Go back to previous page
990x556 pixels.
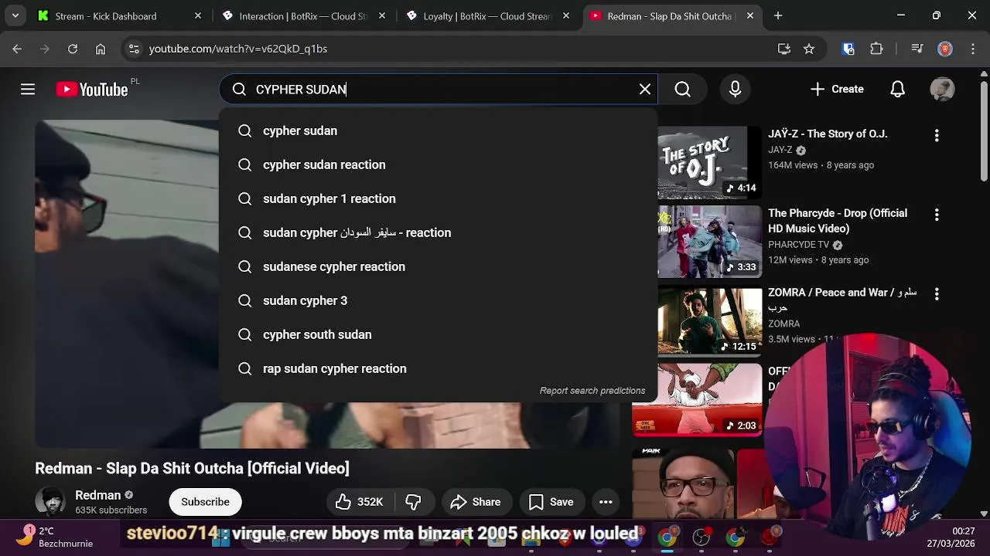(x=17, y=49)
